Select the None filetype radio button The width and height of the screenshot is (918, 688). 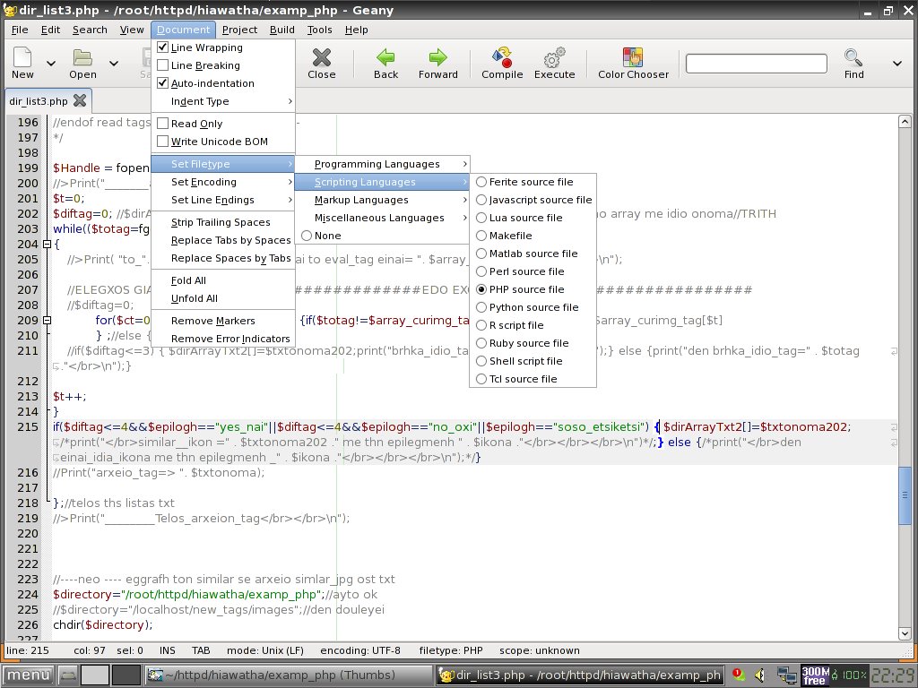point(307,236)
